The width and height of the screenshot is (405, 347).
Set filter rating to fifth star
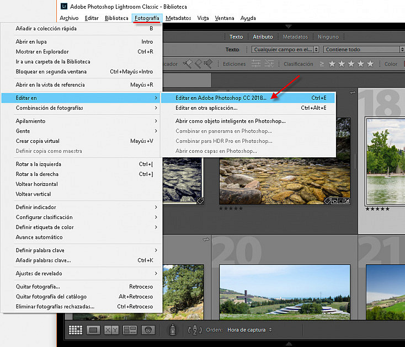point(370,64)
